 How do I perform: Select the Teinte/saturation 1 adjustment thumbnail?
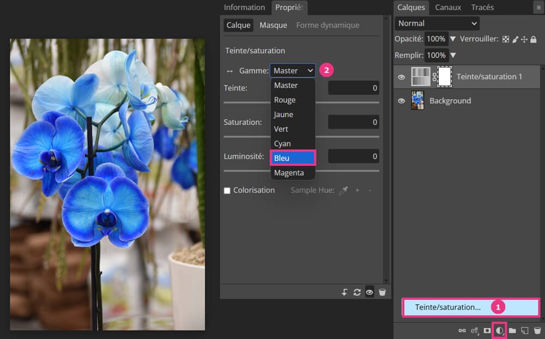click(x=421, y=77)
